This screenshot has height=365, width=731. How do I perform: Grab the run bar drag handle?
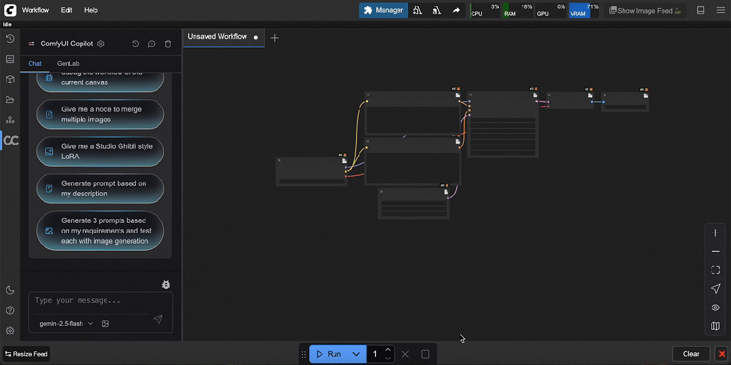point(303,354)
